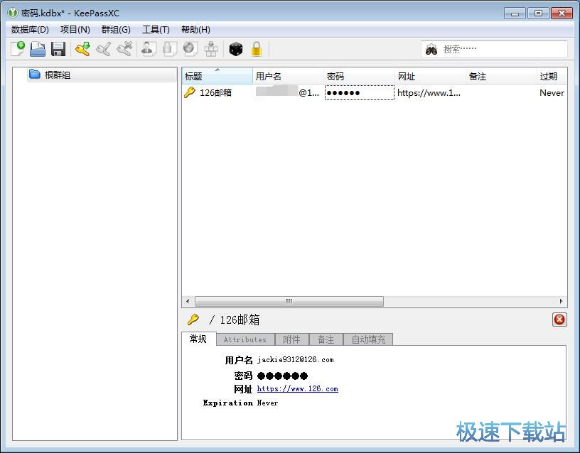Viewport: 580px width, 453px height.
Task: Sort entries by 密码 column header
Action: (359, 76)
